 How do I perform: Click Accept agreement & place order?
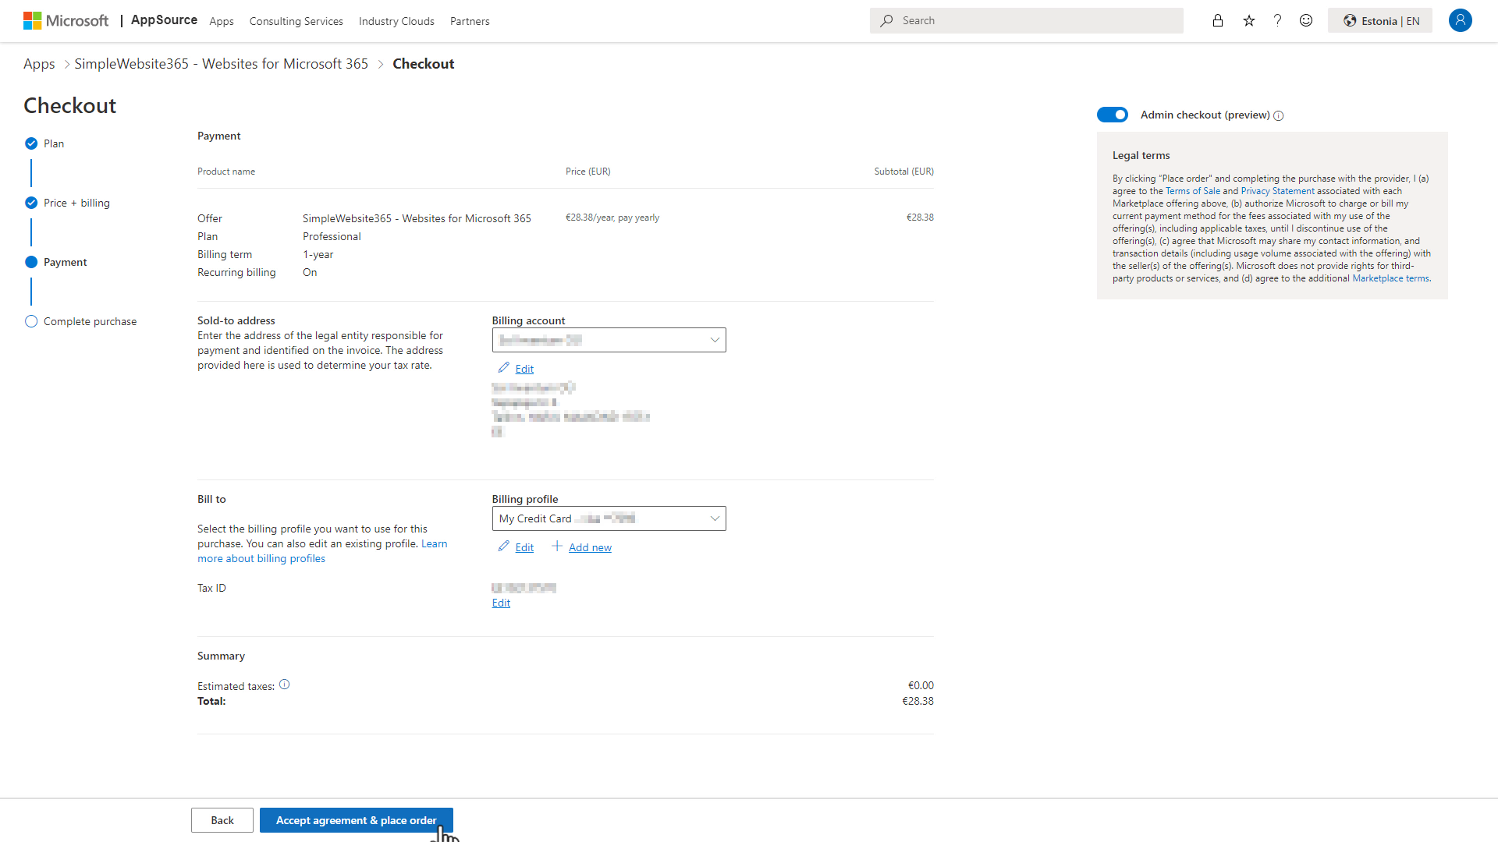click(357, 820)
